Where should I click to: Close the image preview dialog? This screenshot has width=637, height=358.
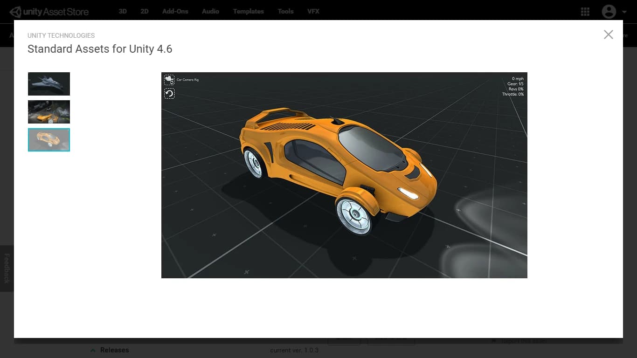click(x=608, y=34)
